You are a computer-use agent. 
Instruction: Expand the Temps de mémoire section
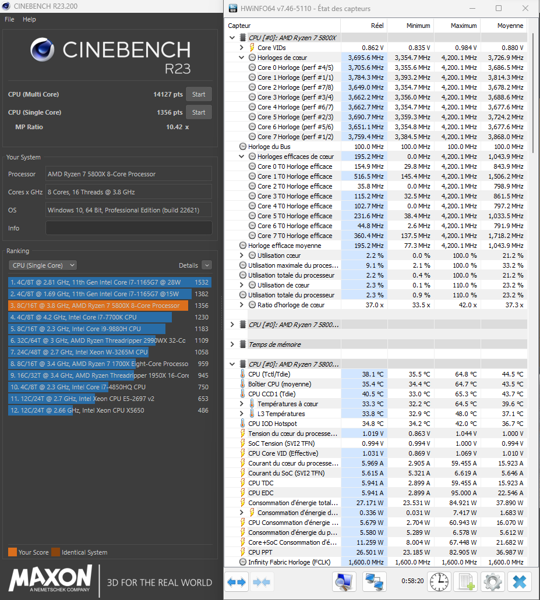(232, 345)
